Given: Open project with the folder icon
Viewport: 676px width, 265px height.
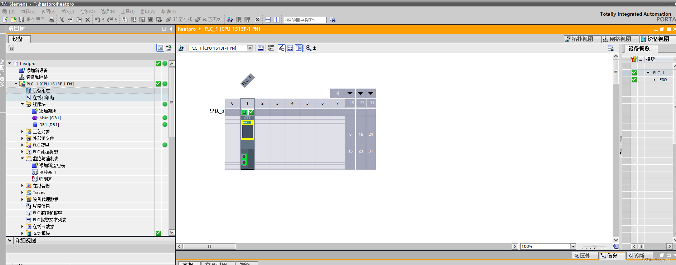Looking at the screenshot, I should tap(13, 20).
